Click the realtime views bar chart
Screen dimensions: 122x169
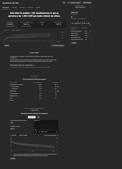coord(81,23)
